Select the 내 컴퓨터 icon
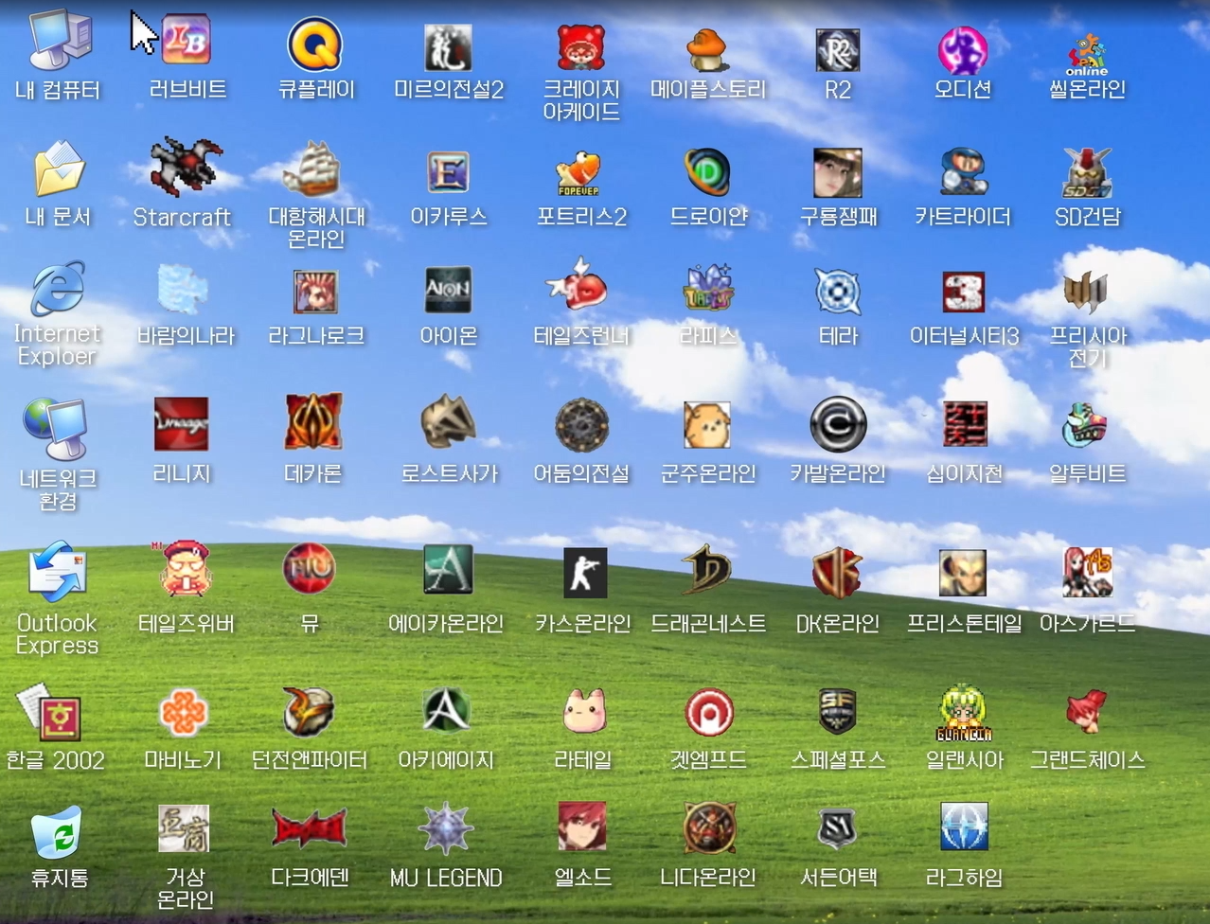1210x924 pixels. point(59,44)
